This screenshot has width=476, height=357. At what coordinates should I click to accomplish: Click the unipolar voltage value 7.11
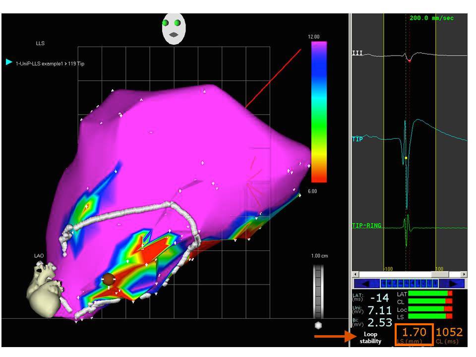click(x=379, y=310)
